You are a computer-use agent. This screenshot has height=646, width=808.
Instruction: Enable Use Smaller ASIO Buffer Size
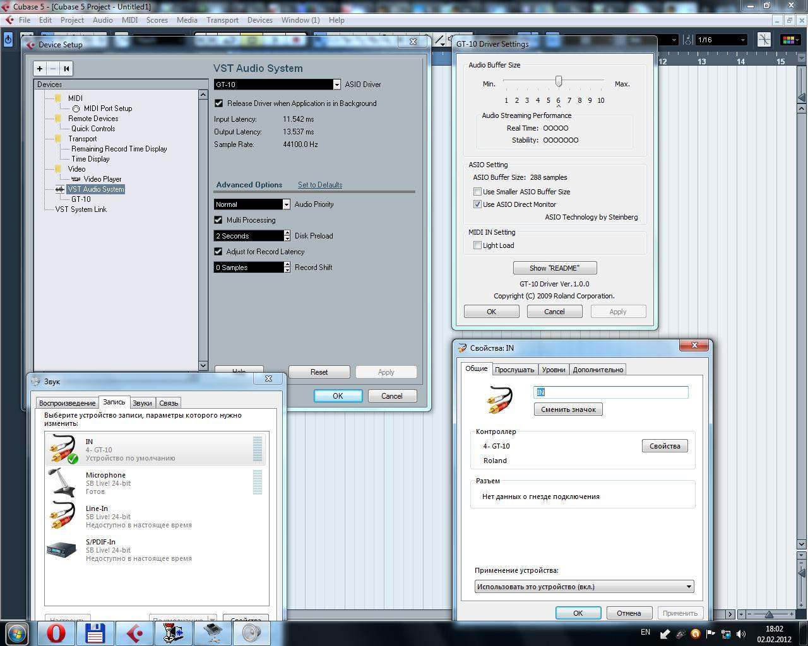477,192
